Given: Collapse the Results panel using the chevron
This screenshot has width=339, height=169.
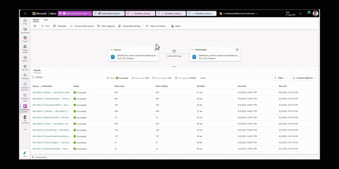Looking at the screenshot, I should [x=315, y=70].
